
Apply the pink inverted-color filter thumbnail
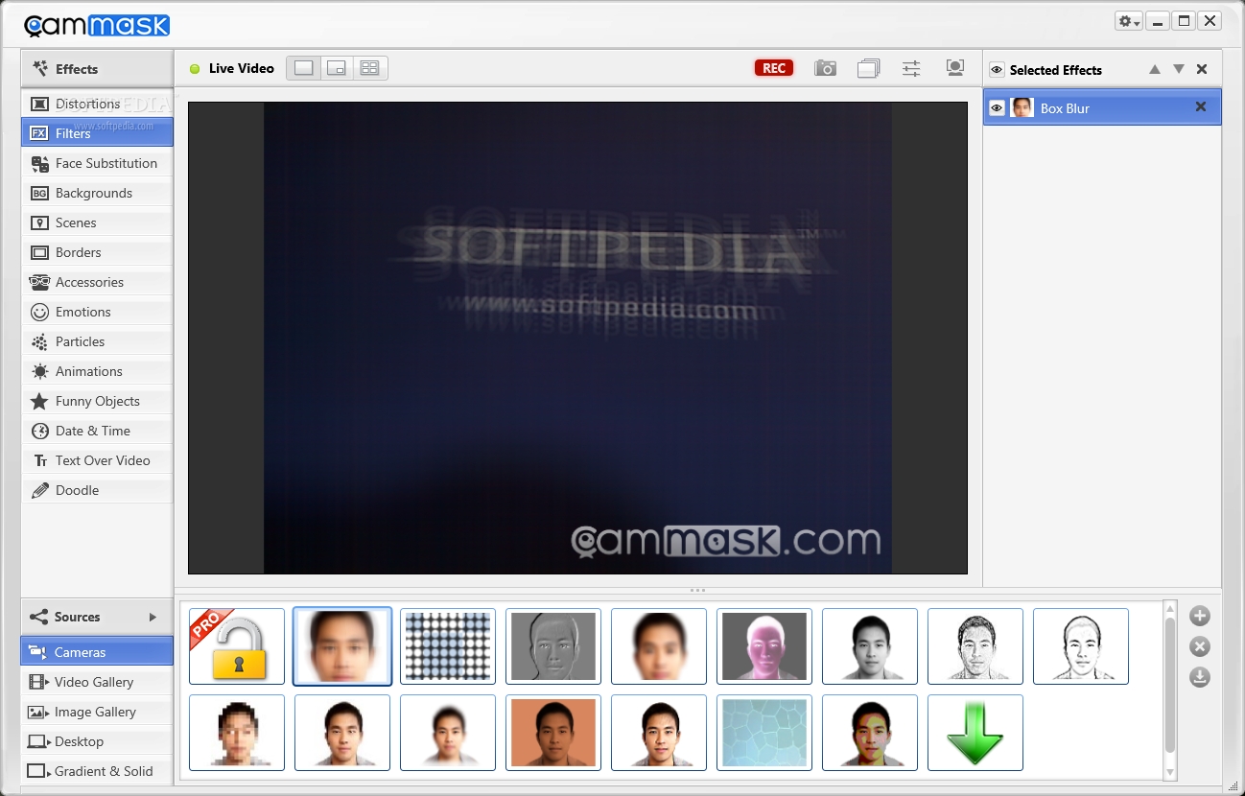pos(764,646)
